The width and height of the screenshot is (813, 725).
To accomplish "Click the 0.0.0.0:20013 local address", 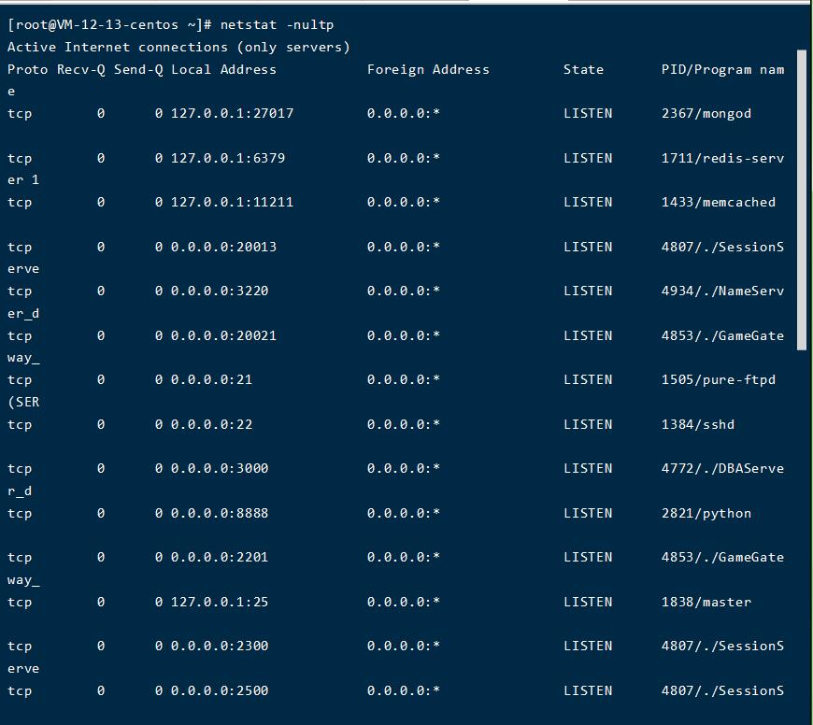I will [223, 247].
